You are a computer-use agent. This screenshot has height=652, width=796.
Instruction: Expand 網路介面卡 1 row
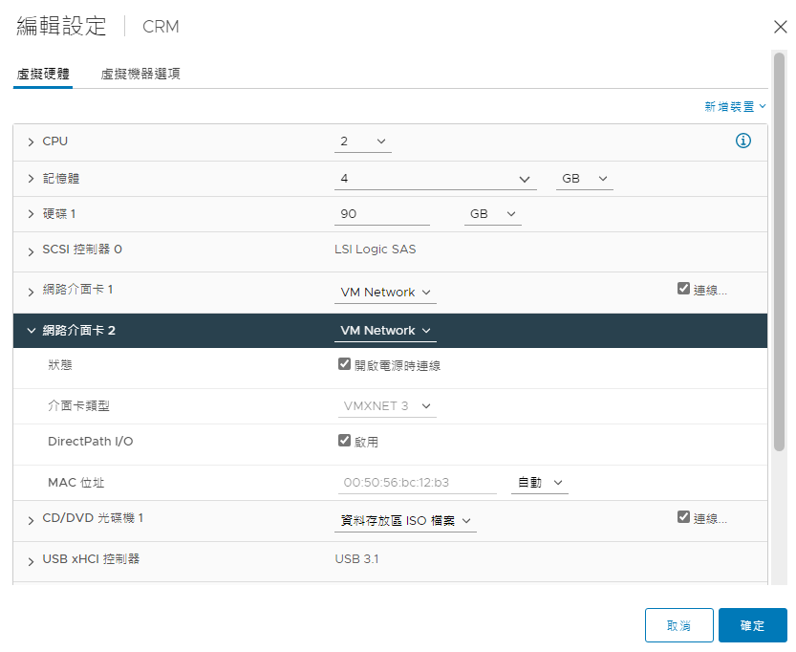click(x=31, y=292)
